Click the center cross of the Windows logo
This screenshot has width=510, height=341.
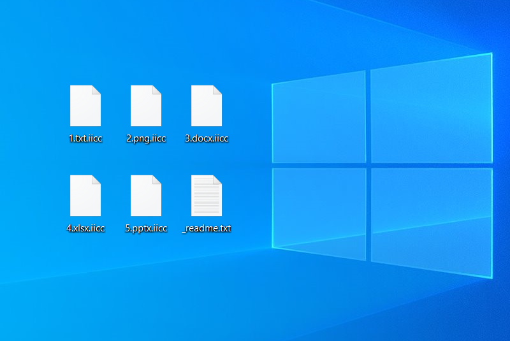point(368,164)
